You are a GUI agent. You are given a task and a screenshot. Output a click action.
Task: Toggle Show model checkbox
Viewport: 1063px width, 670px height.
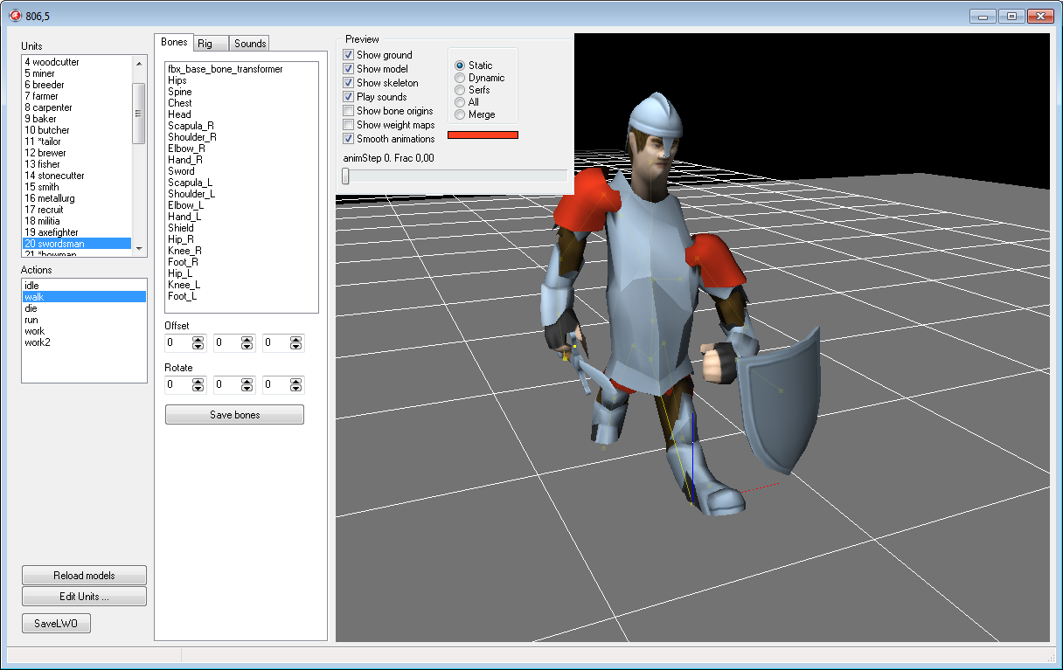(349, 69)
